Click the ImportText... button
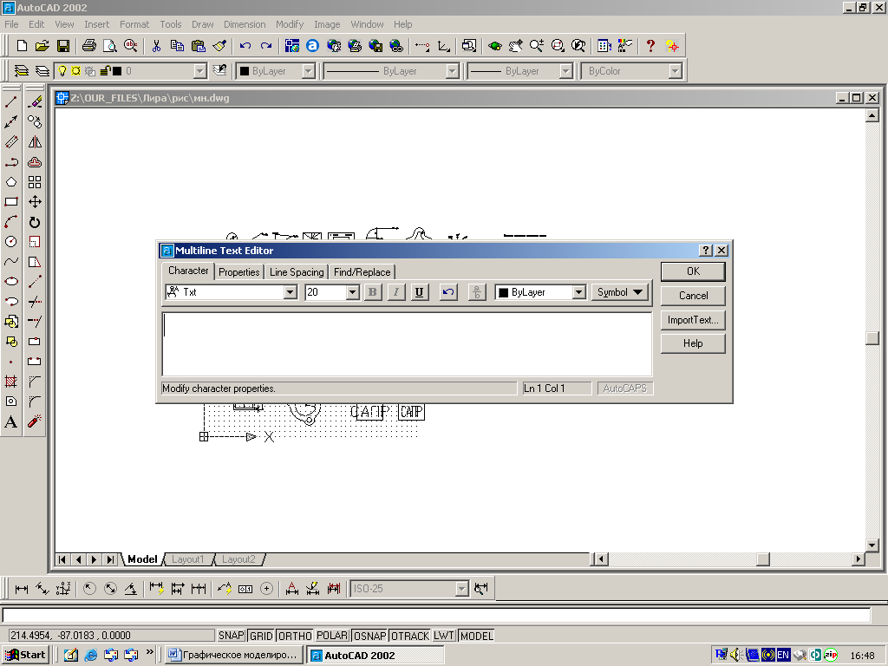This screenshot has width=888, height=666. (693, 320)
